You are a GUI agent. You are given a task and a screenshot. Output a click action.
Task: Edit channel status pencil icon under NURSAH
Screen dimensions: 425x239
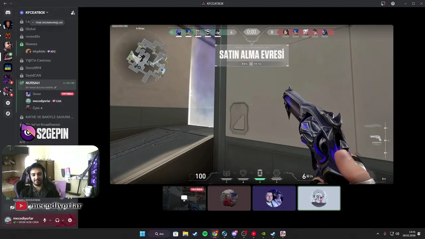click(x=55, y=87)
